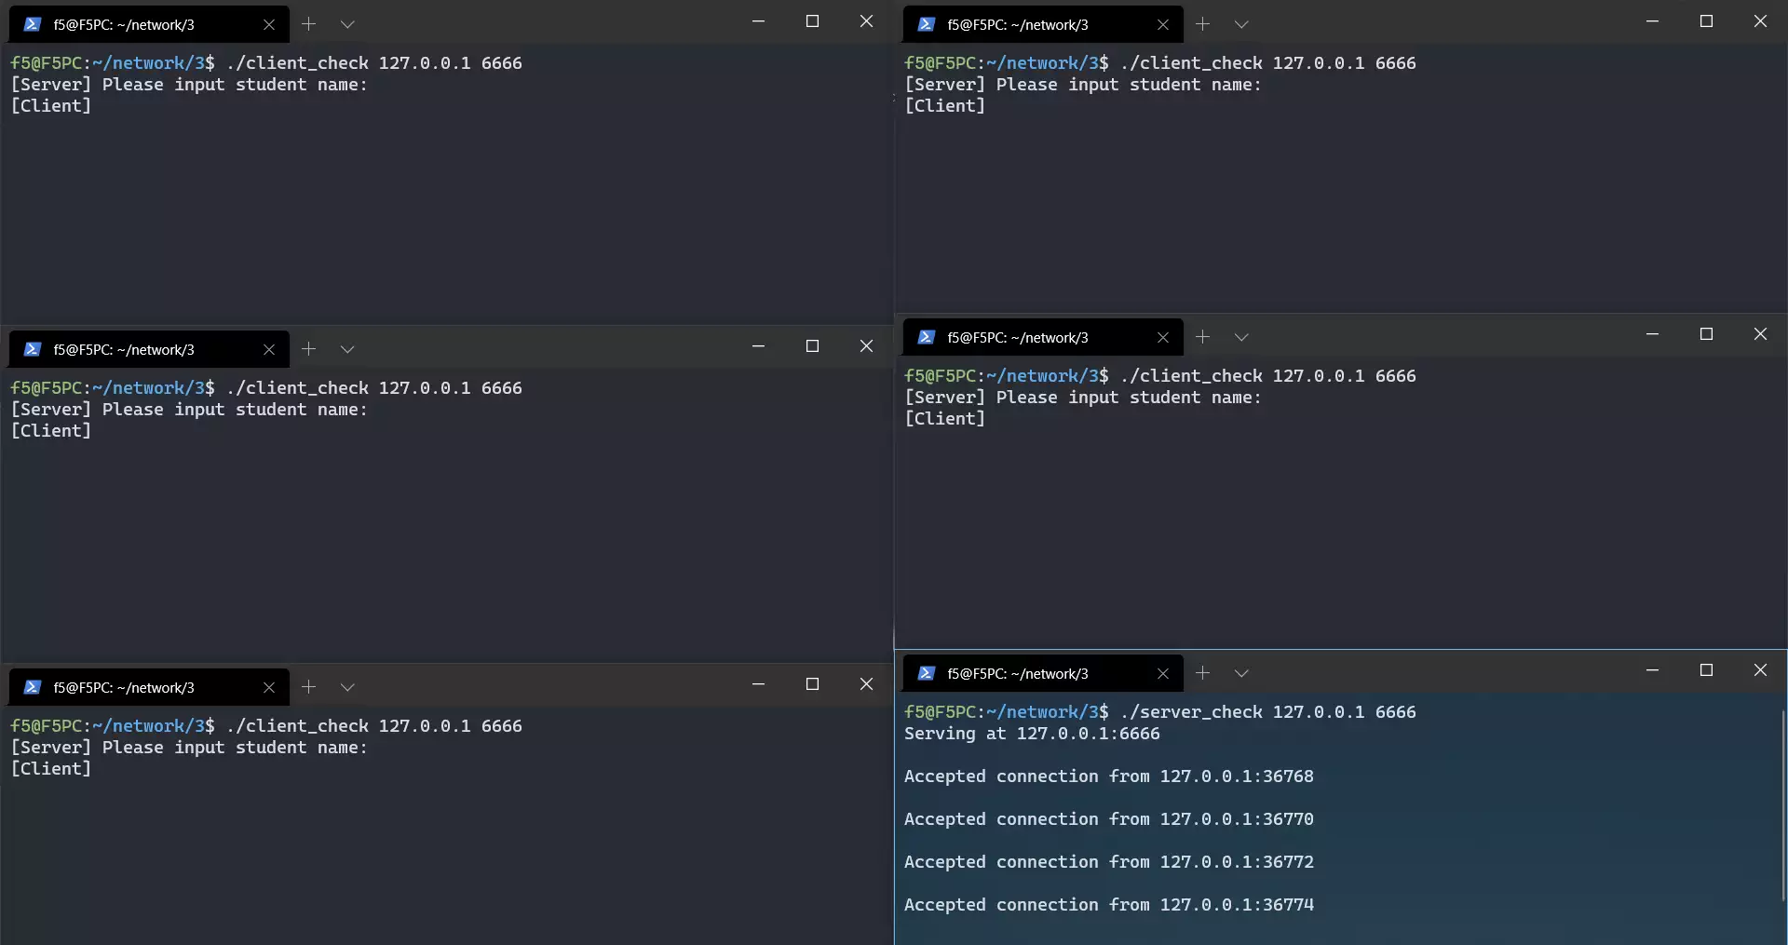
Task: Close the tab of the server_check terminal
Action: pyautogui.click(x=1162, y=674)
